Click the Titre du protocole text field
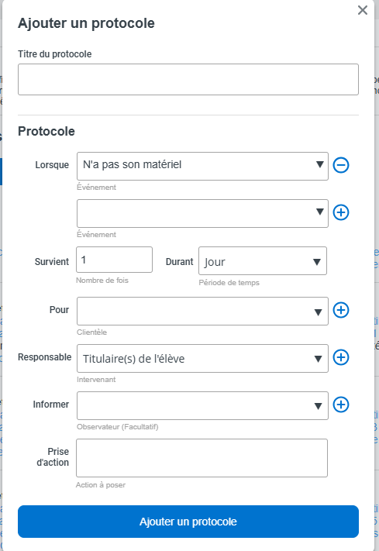 [188, 79]
